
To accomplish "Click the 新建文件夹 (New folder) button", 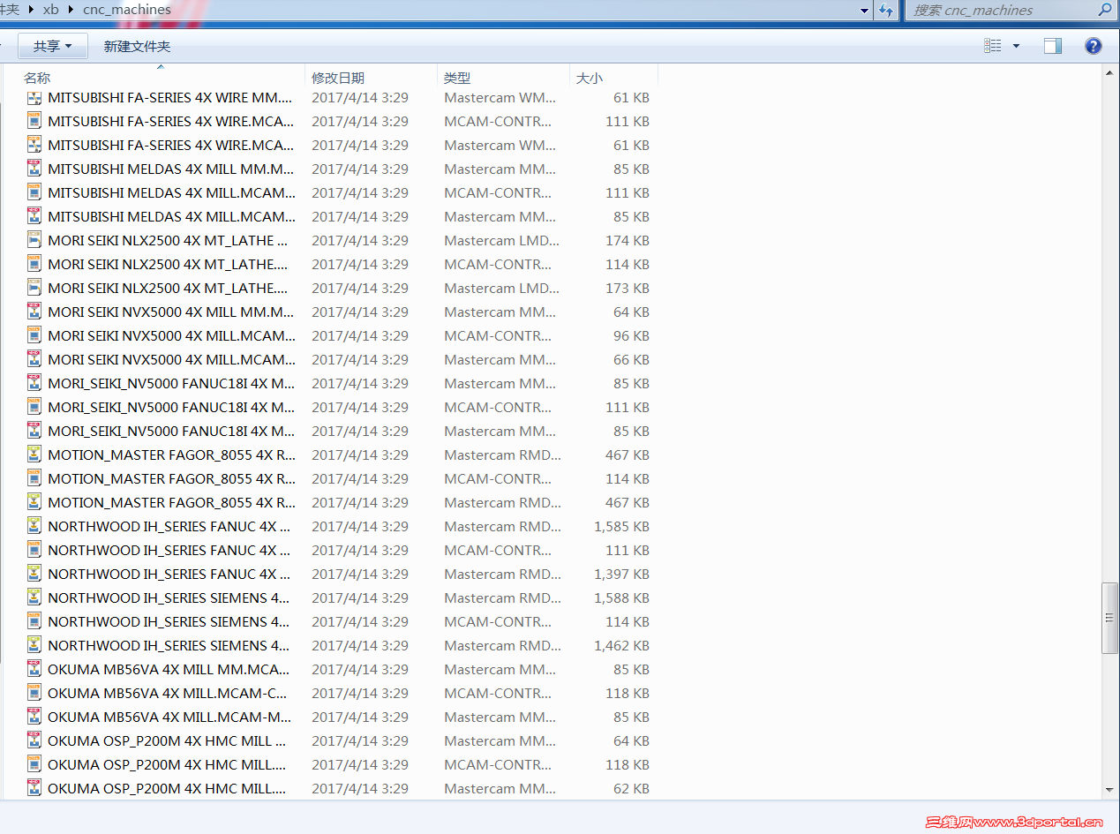I will (137, 46).
